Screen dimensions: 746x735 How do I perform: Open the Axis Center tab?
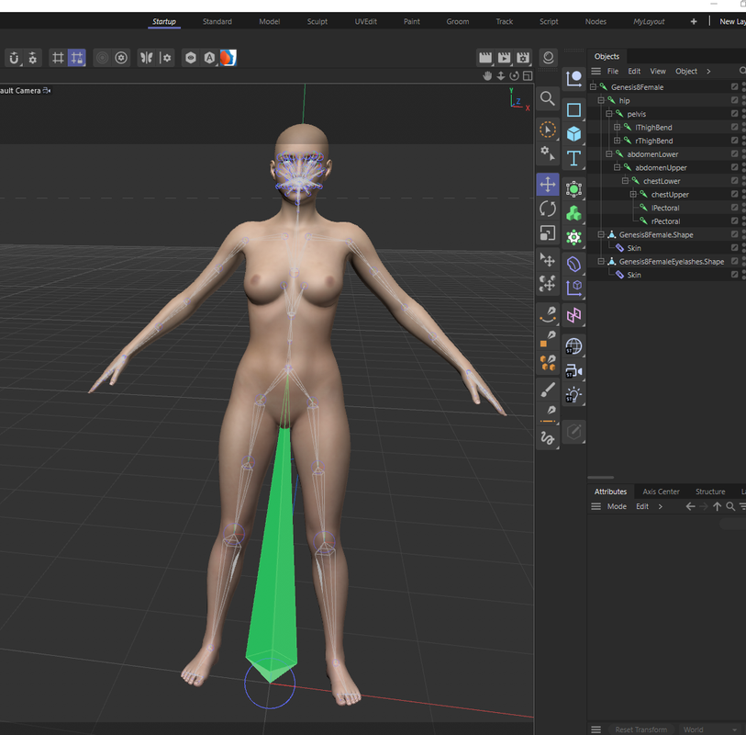click(661, 492)
